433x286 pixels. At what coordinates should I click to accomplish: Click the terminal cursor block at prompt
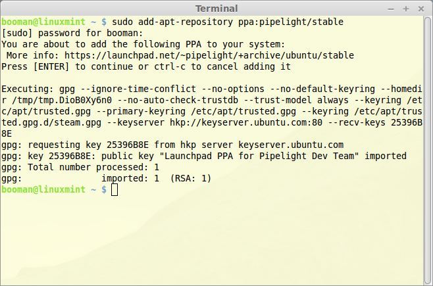coord(115,190)
